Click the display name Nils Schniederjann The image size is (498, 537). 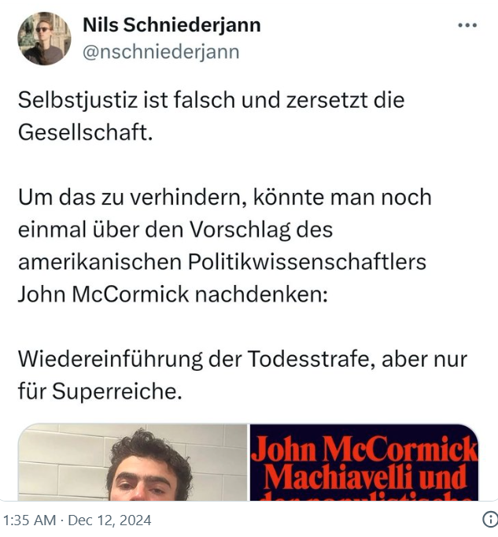click(x=172, y=25)
